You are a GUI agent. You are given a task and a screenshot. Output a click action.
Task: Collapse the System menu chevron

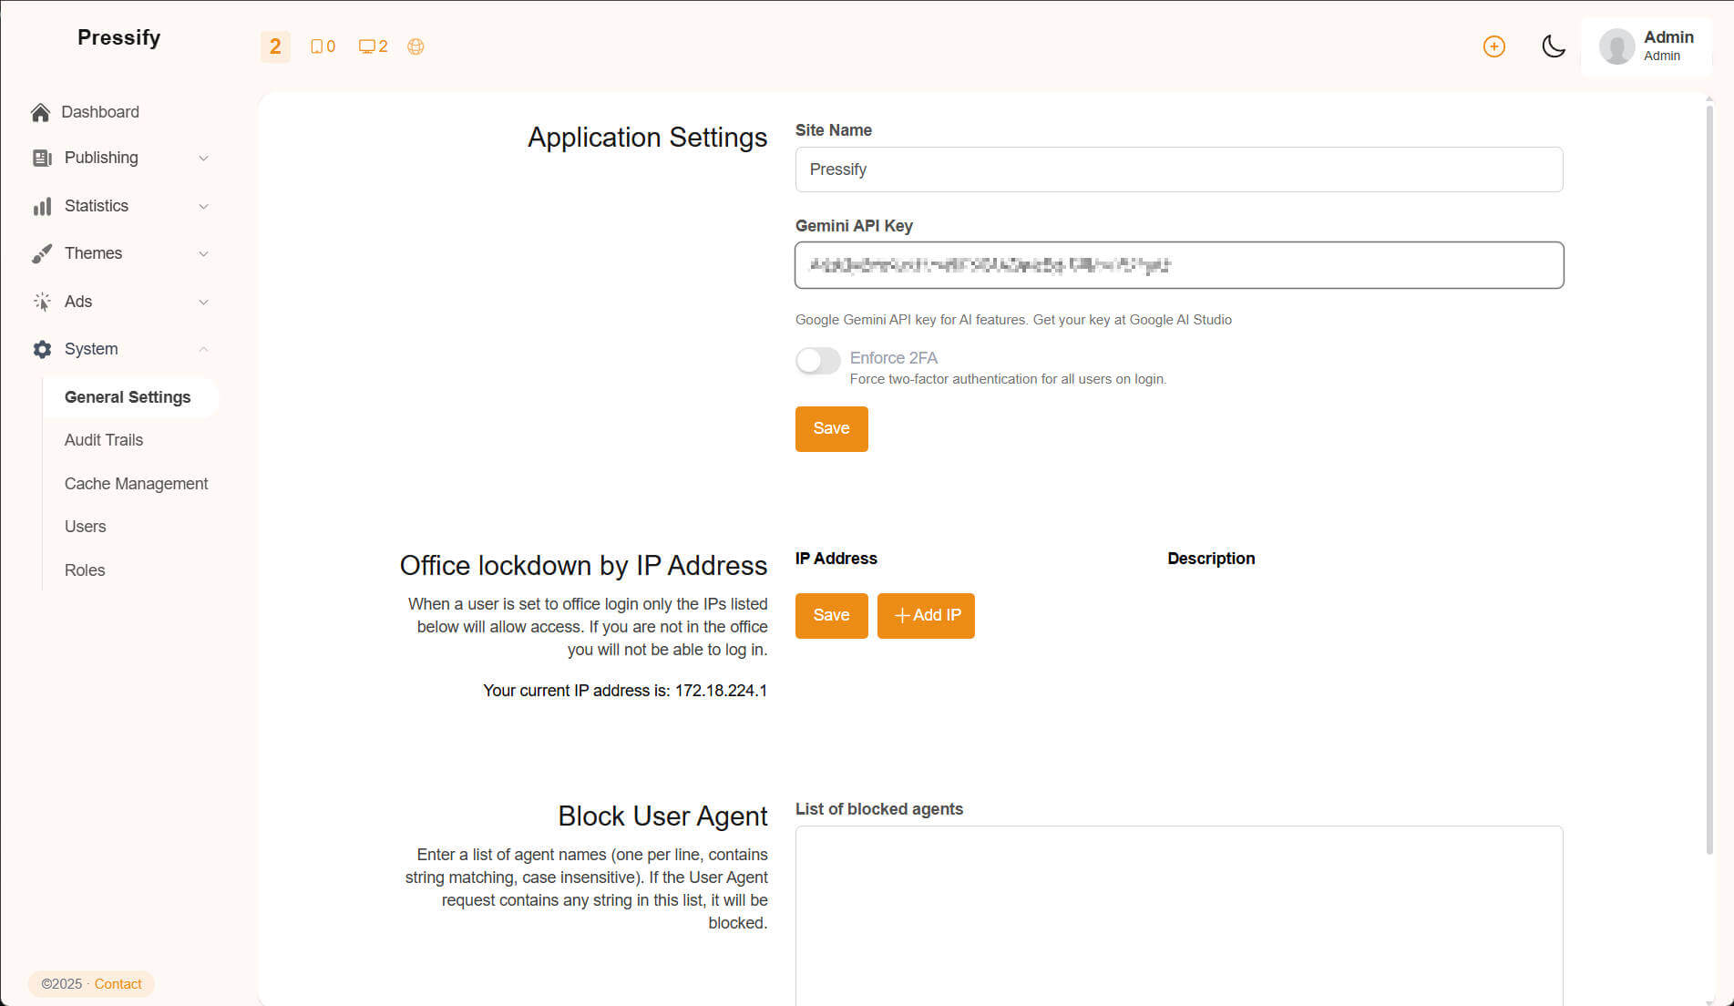(x=203, y=349)
